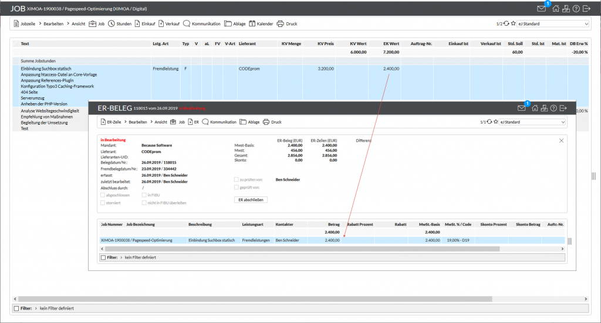Open Kommunikation in JOB toolbar
The width and height of the screenshot is (601, 323).
point(202,23)
